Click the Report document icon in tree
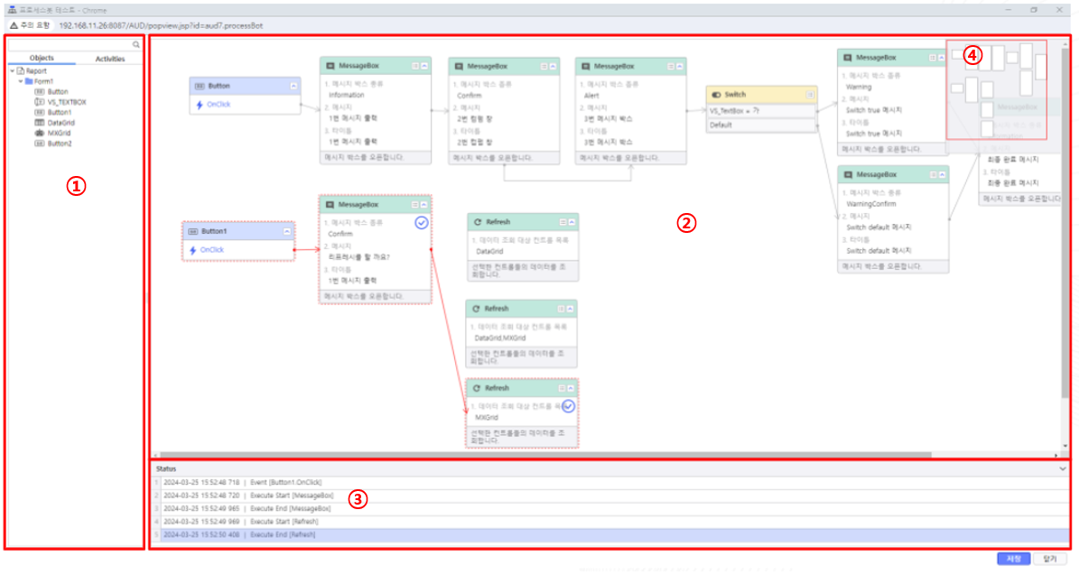Image resolution: width=1079 pixels, height=575 pixels. (21, 70)
